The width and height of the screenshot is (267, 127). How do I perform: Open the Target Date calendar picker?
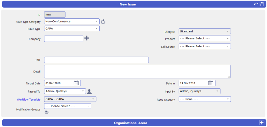(76, 83)
